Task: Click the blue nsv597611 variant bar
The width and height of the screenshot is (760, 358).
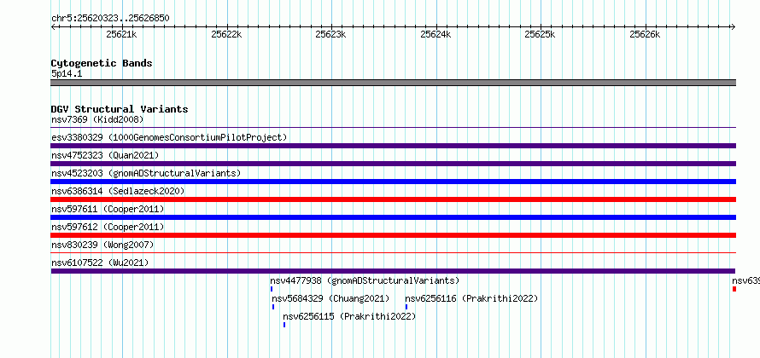Action: (x=394, y=217)
